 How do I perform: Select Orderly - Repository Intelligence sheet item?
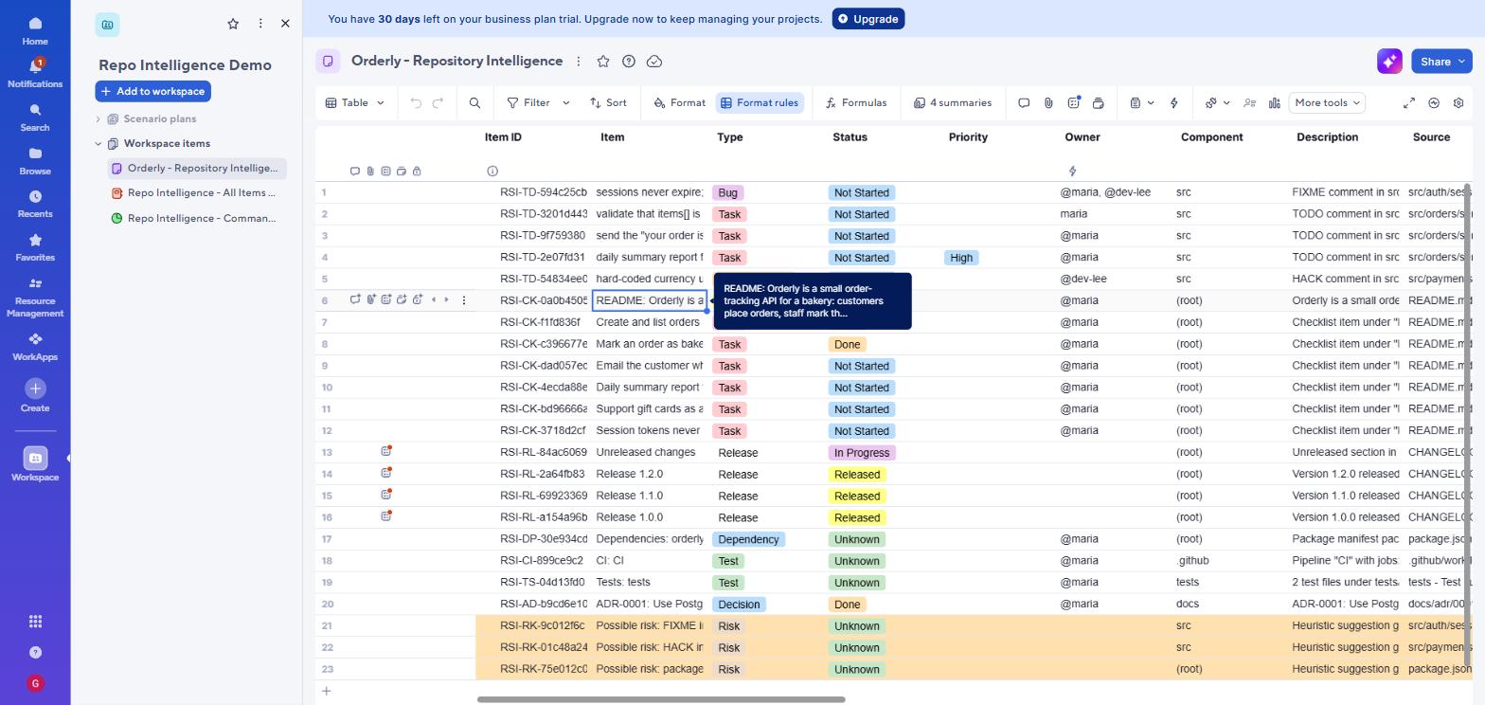[196, 169]
